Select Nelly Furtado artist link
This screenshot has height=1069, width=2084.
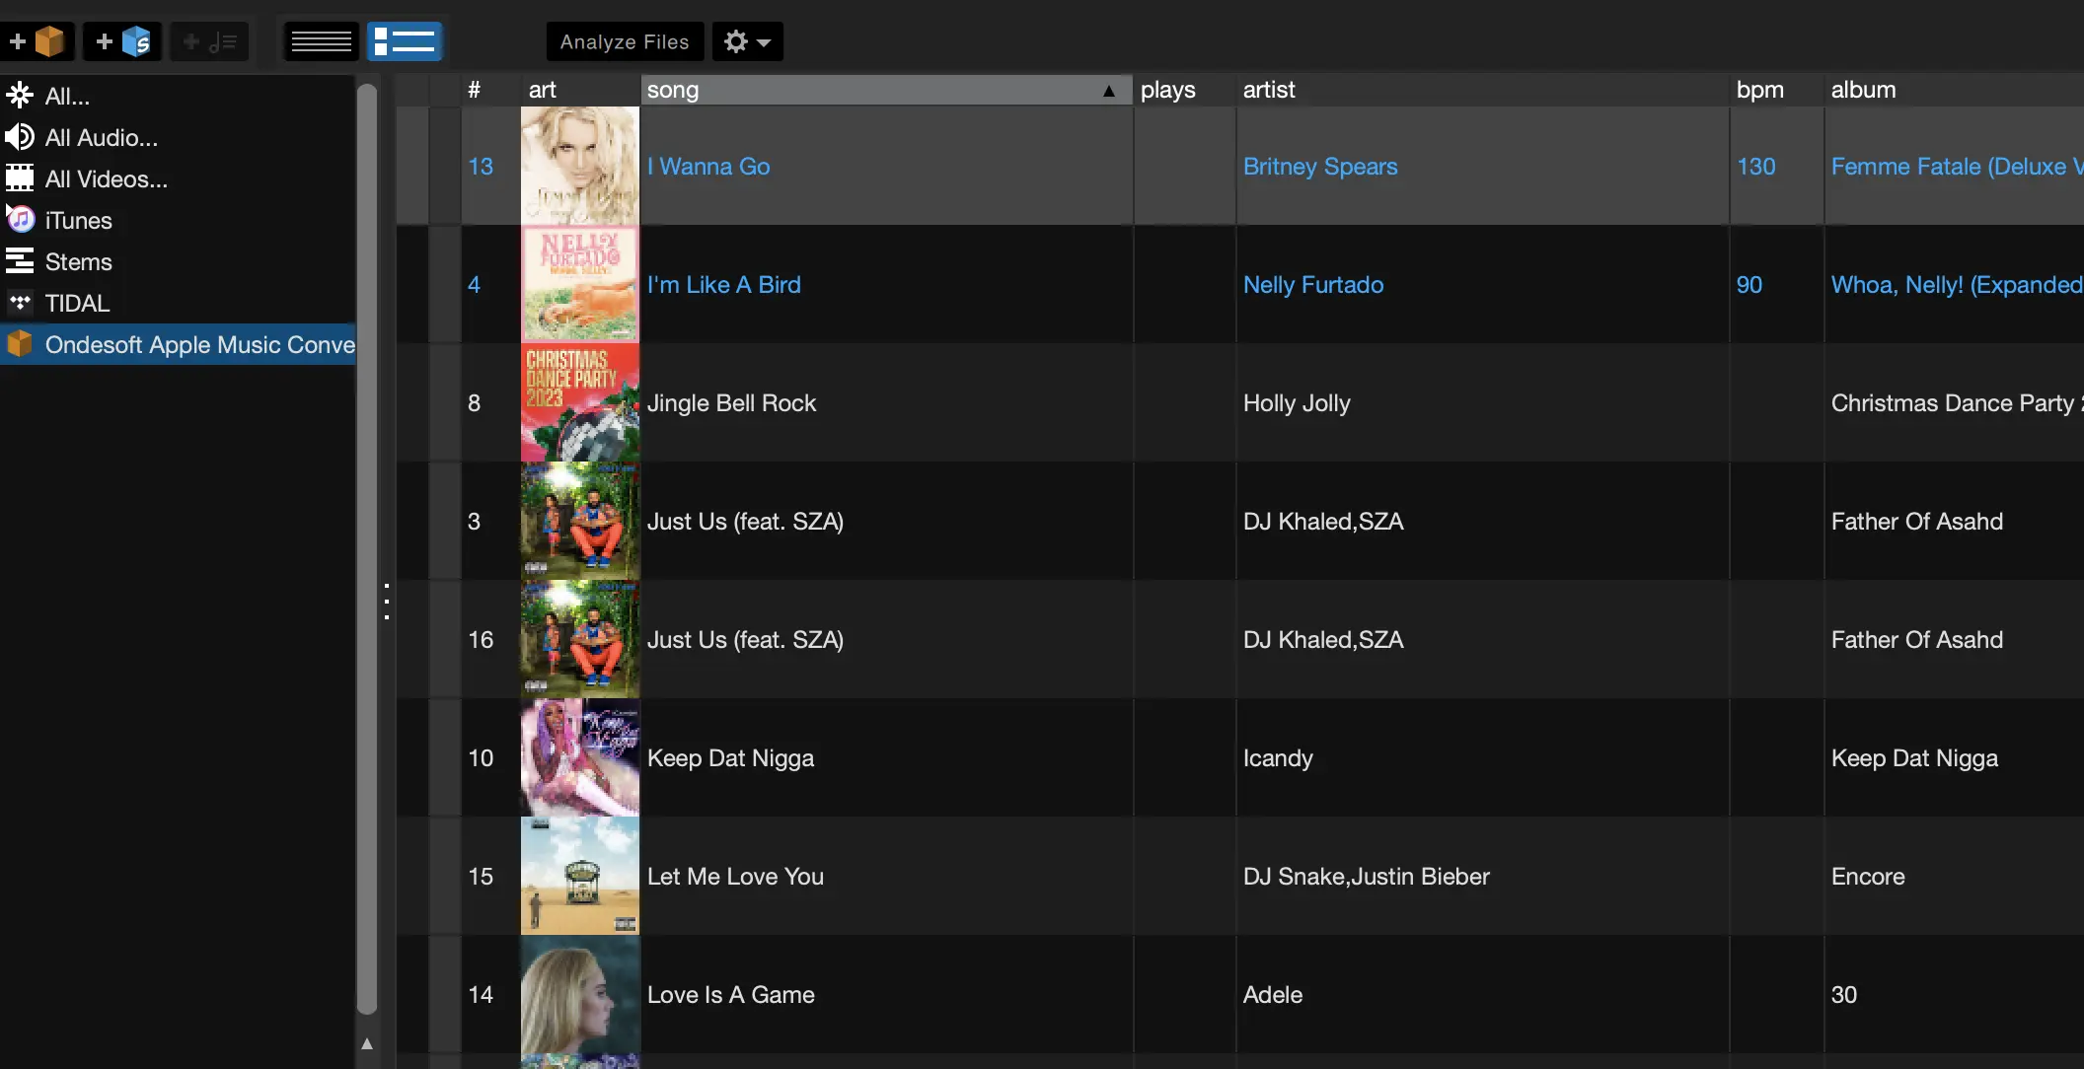[1313, 284]
